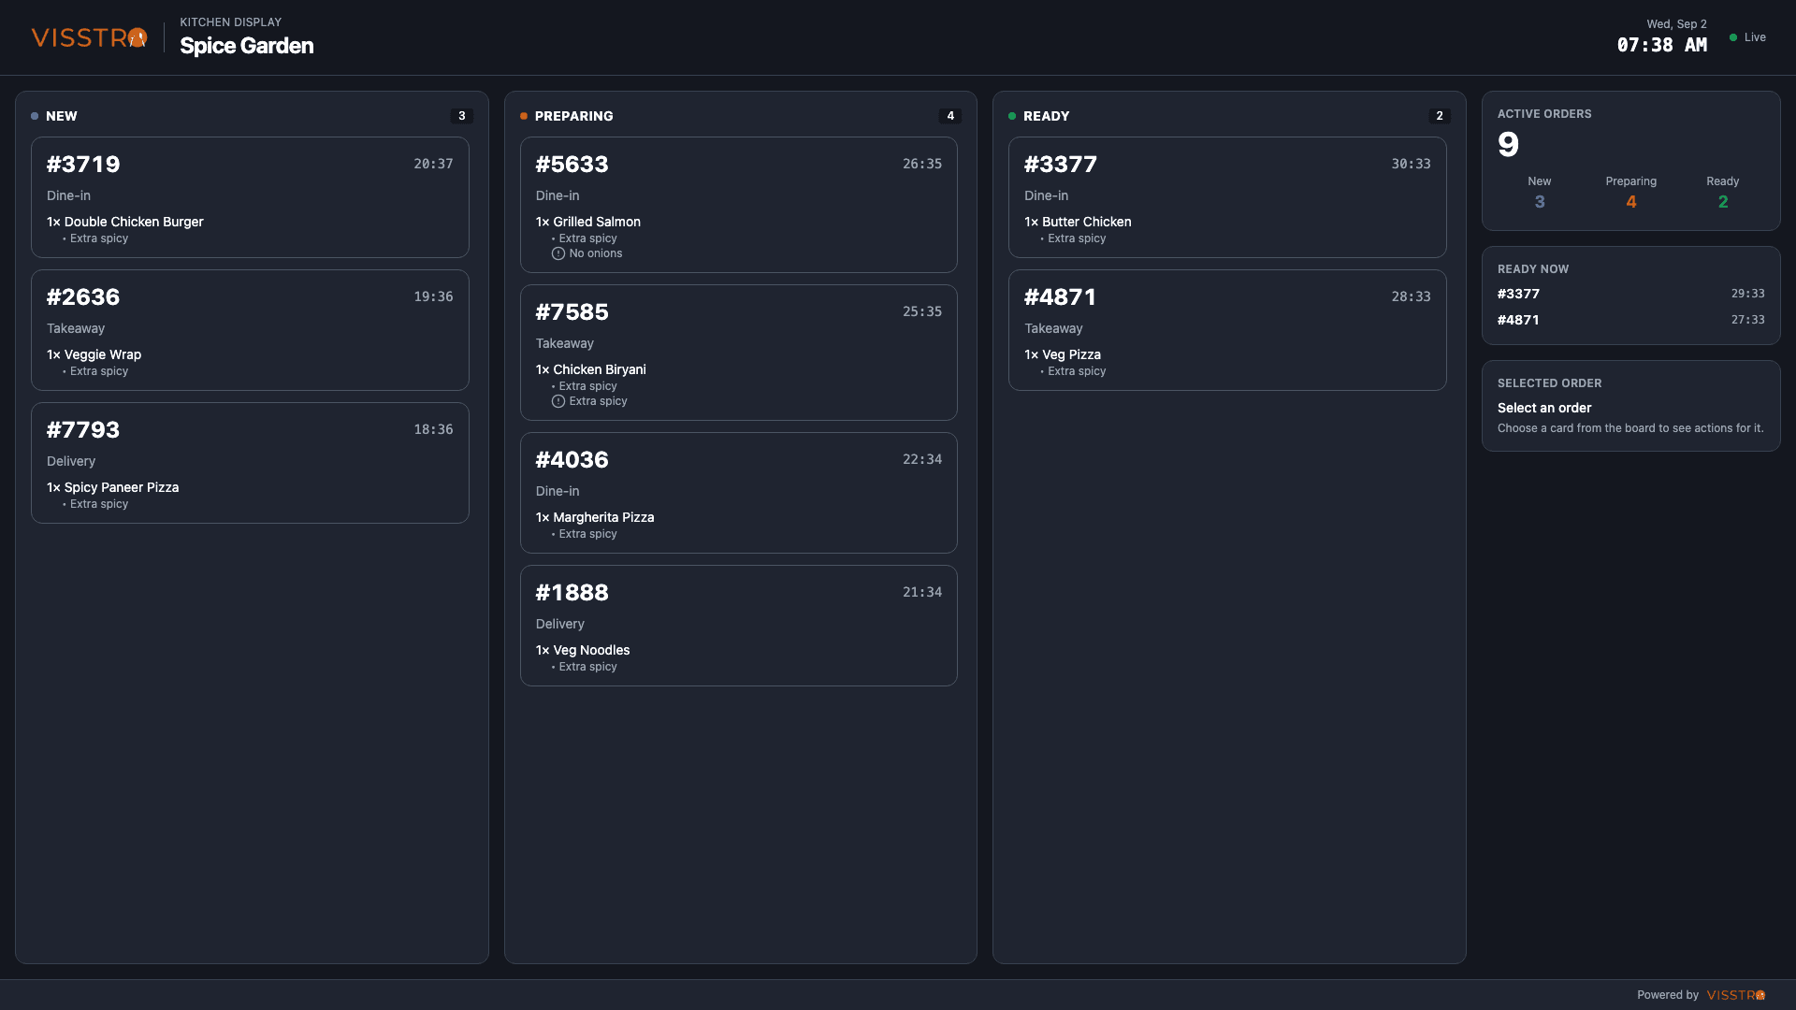Click the Preparing count in Active Orders
Screen dimensions: 1796x1010
click(1631, 202)
